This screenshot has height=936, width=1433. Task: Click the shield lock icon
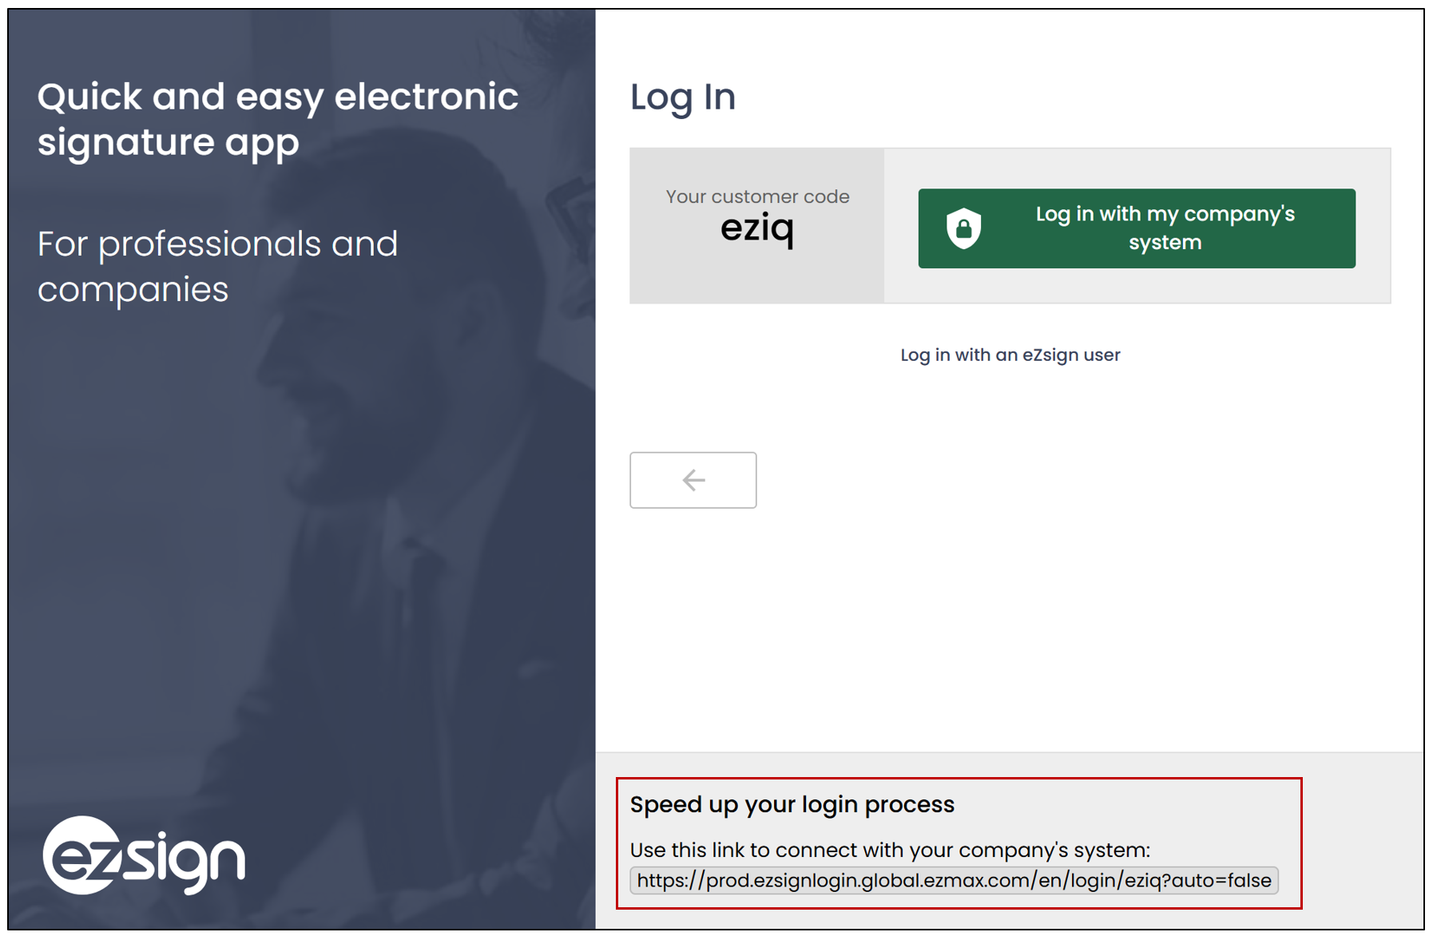[963, 228]
